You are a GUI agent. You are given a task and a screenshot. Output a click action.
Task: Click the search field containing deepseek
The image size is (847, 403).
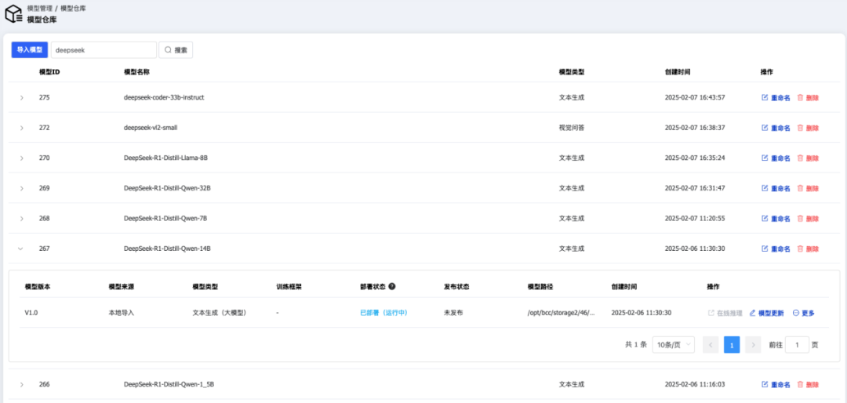click(x=103, y=50)
